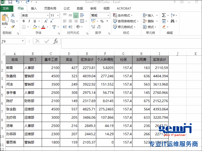202x151 pixels.
Task: Click the Wrap Text icon
Action: tap(82, 15)
